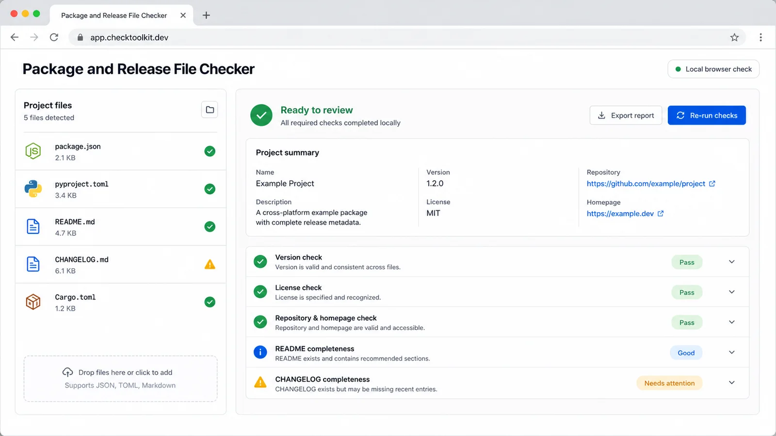Click the green check status for pyproject.toml
776x436 pixels.
coord(210,189)
